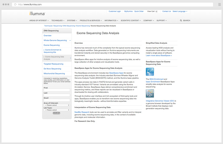The width and height of the screenshot is (223, 144).
Task: Expand the Scientific Content menu
Action: 131,21
